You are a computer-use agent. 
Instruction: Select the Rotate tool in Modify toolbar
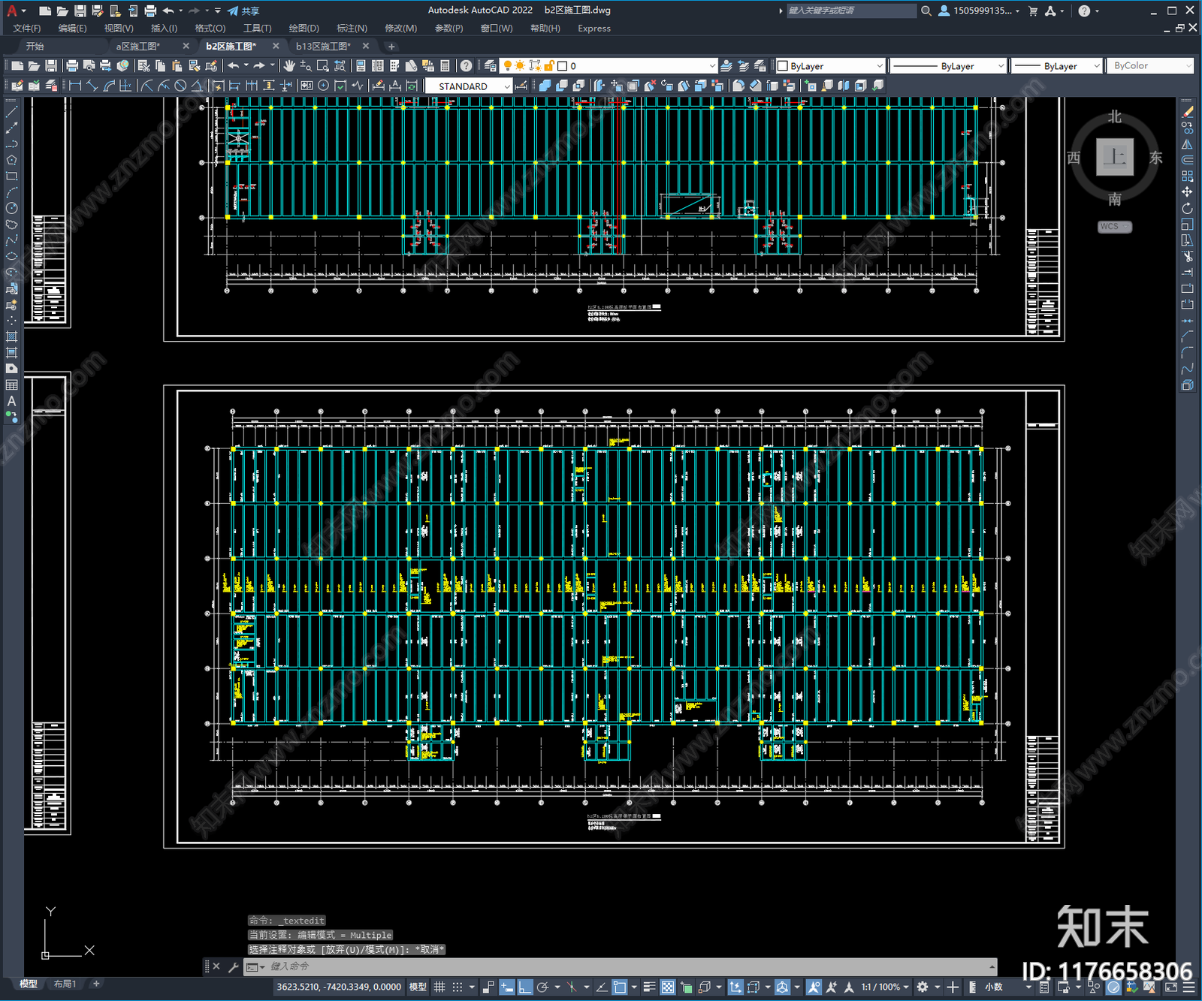[x=1187, y=208]
